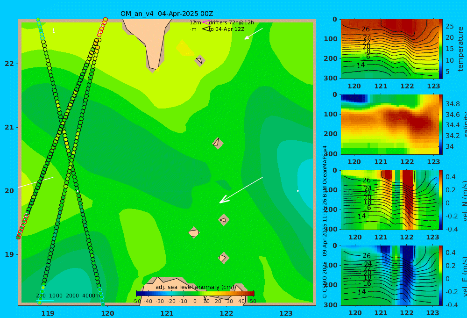
Task: Click the temperature section plot panel
Action: (389, 49)
